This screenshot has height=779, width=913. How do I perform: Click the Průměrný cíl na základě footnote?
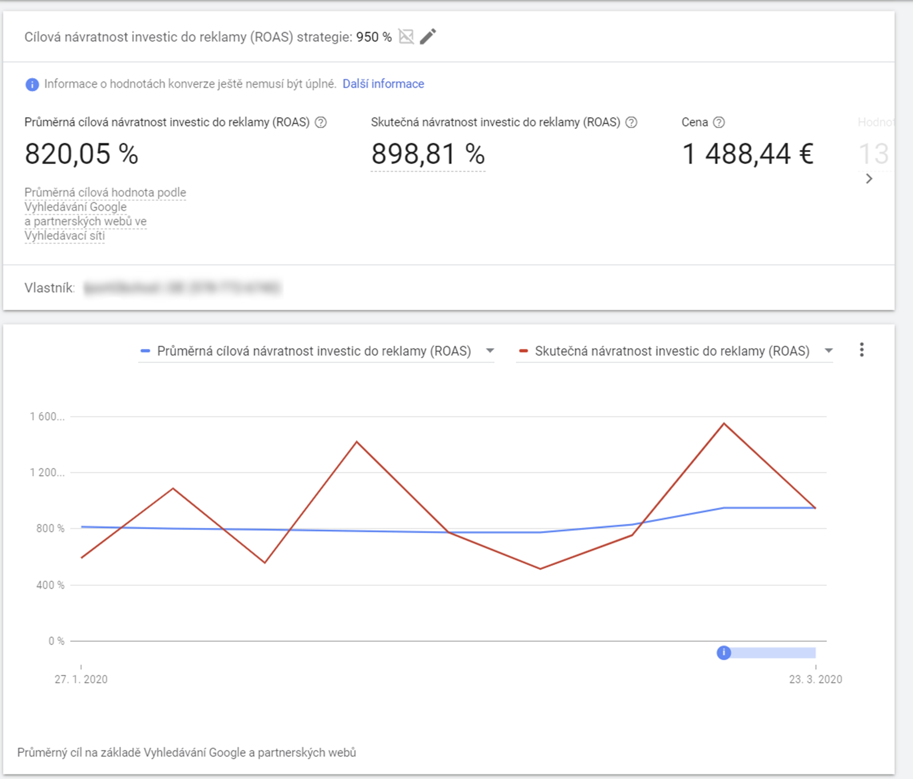187,752
